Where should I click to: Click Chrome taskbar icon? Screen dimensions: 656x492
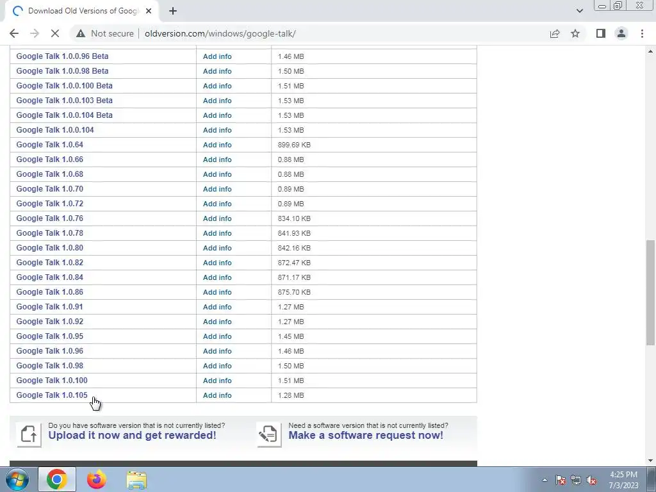point(57,479)
